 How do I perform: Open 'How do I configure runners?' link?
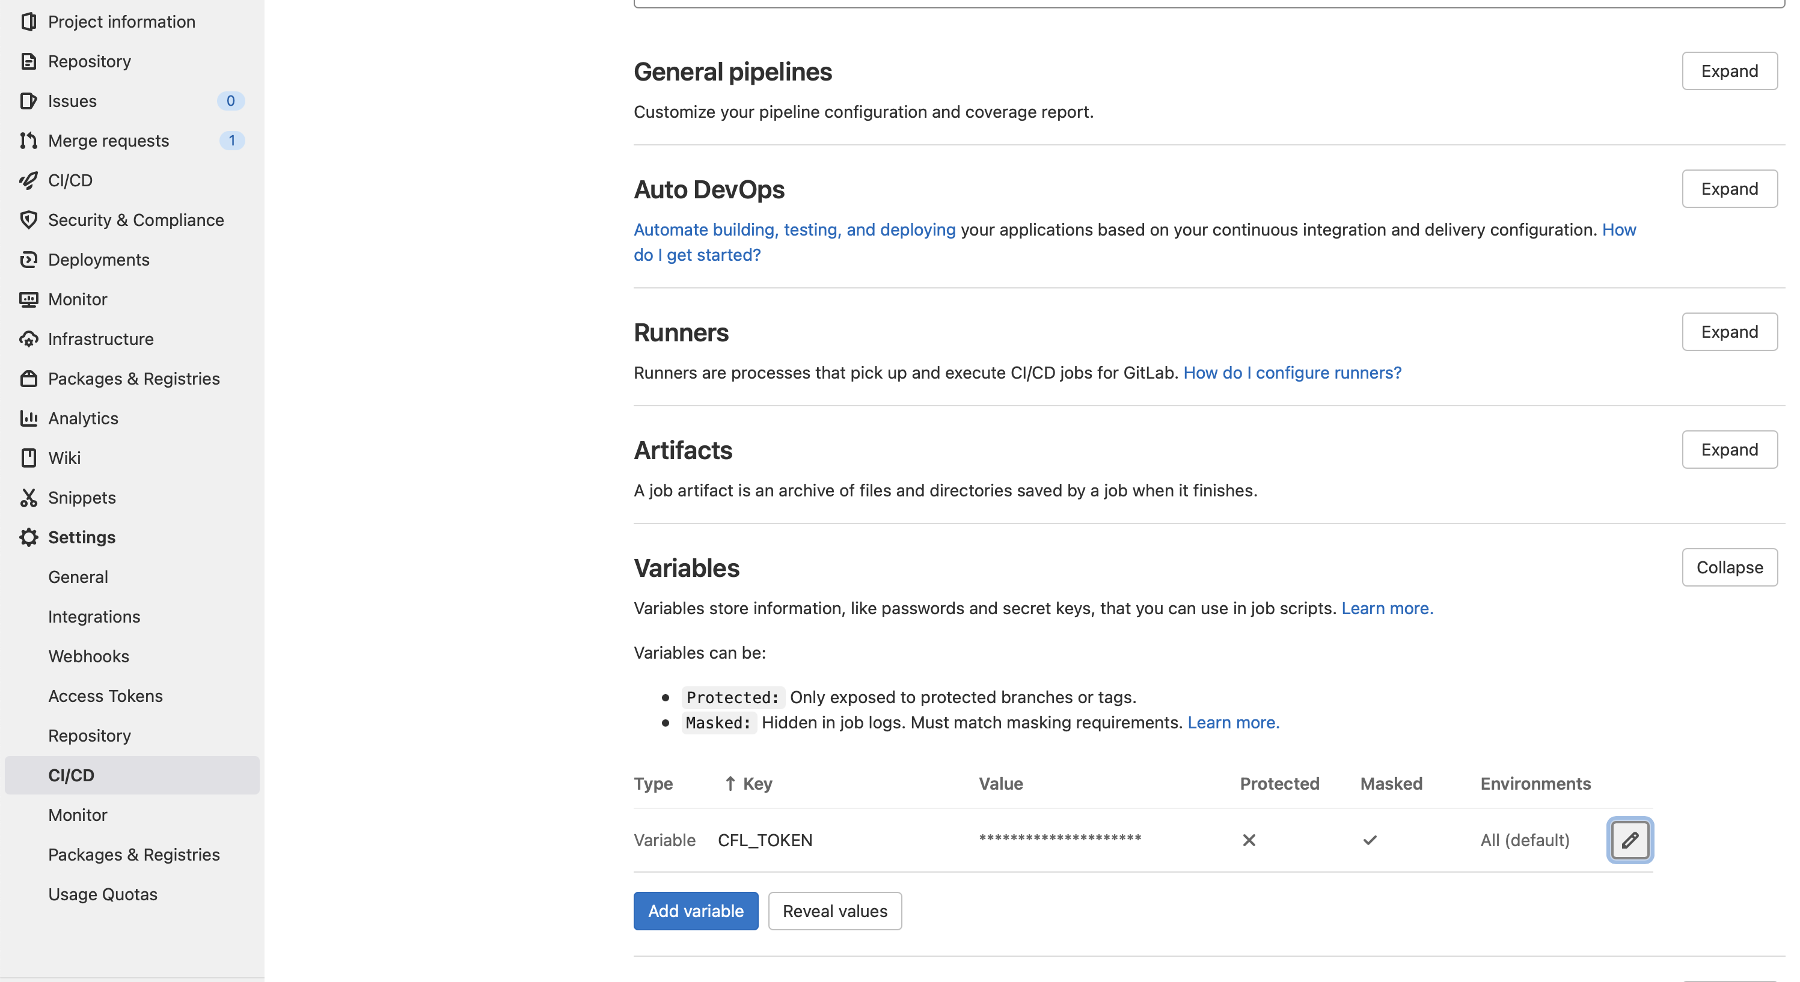tap(1292, 372)
